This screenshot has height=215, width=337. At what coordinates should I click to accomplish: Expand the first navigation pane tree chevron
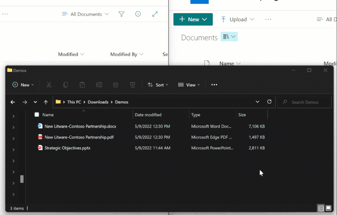click(x=13, y=116)
